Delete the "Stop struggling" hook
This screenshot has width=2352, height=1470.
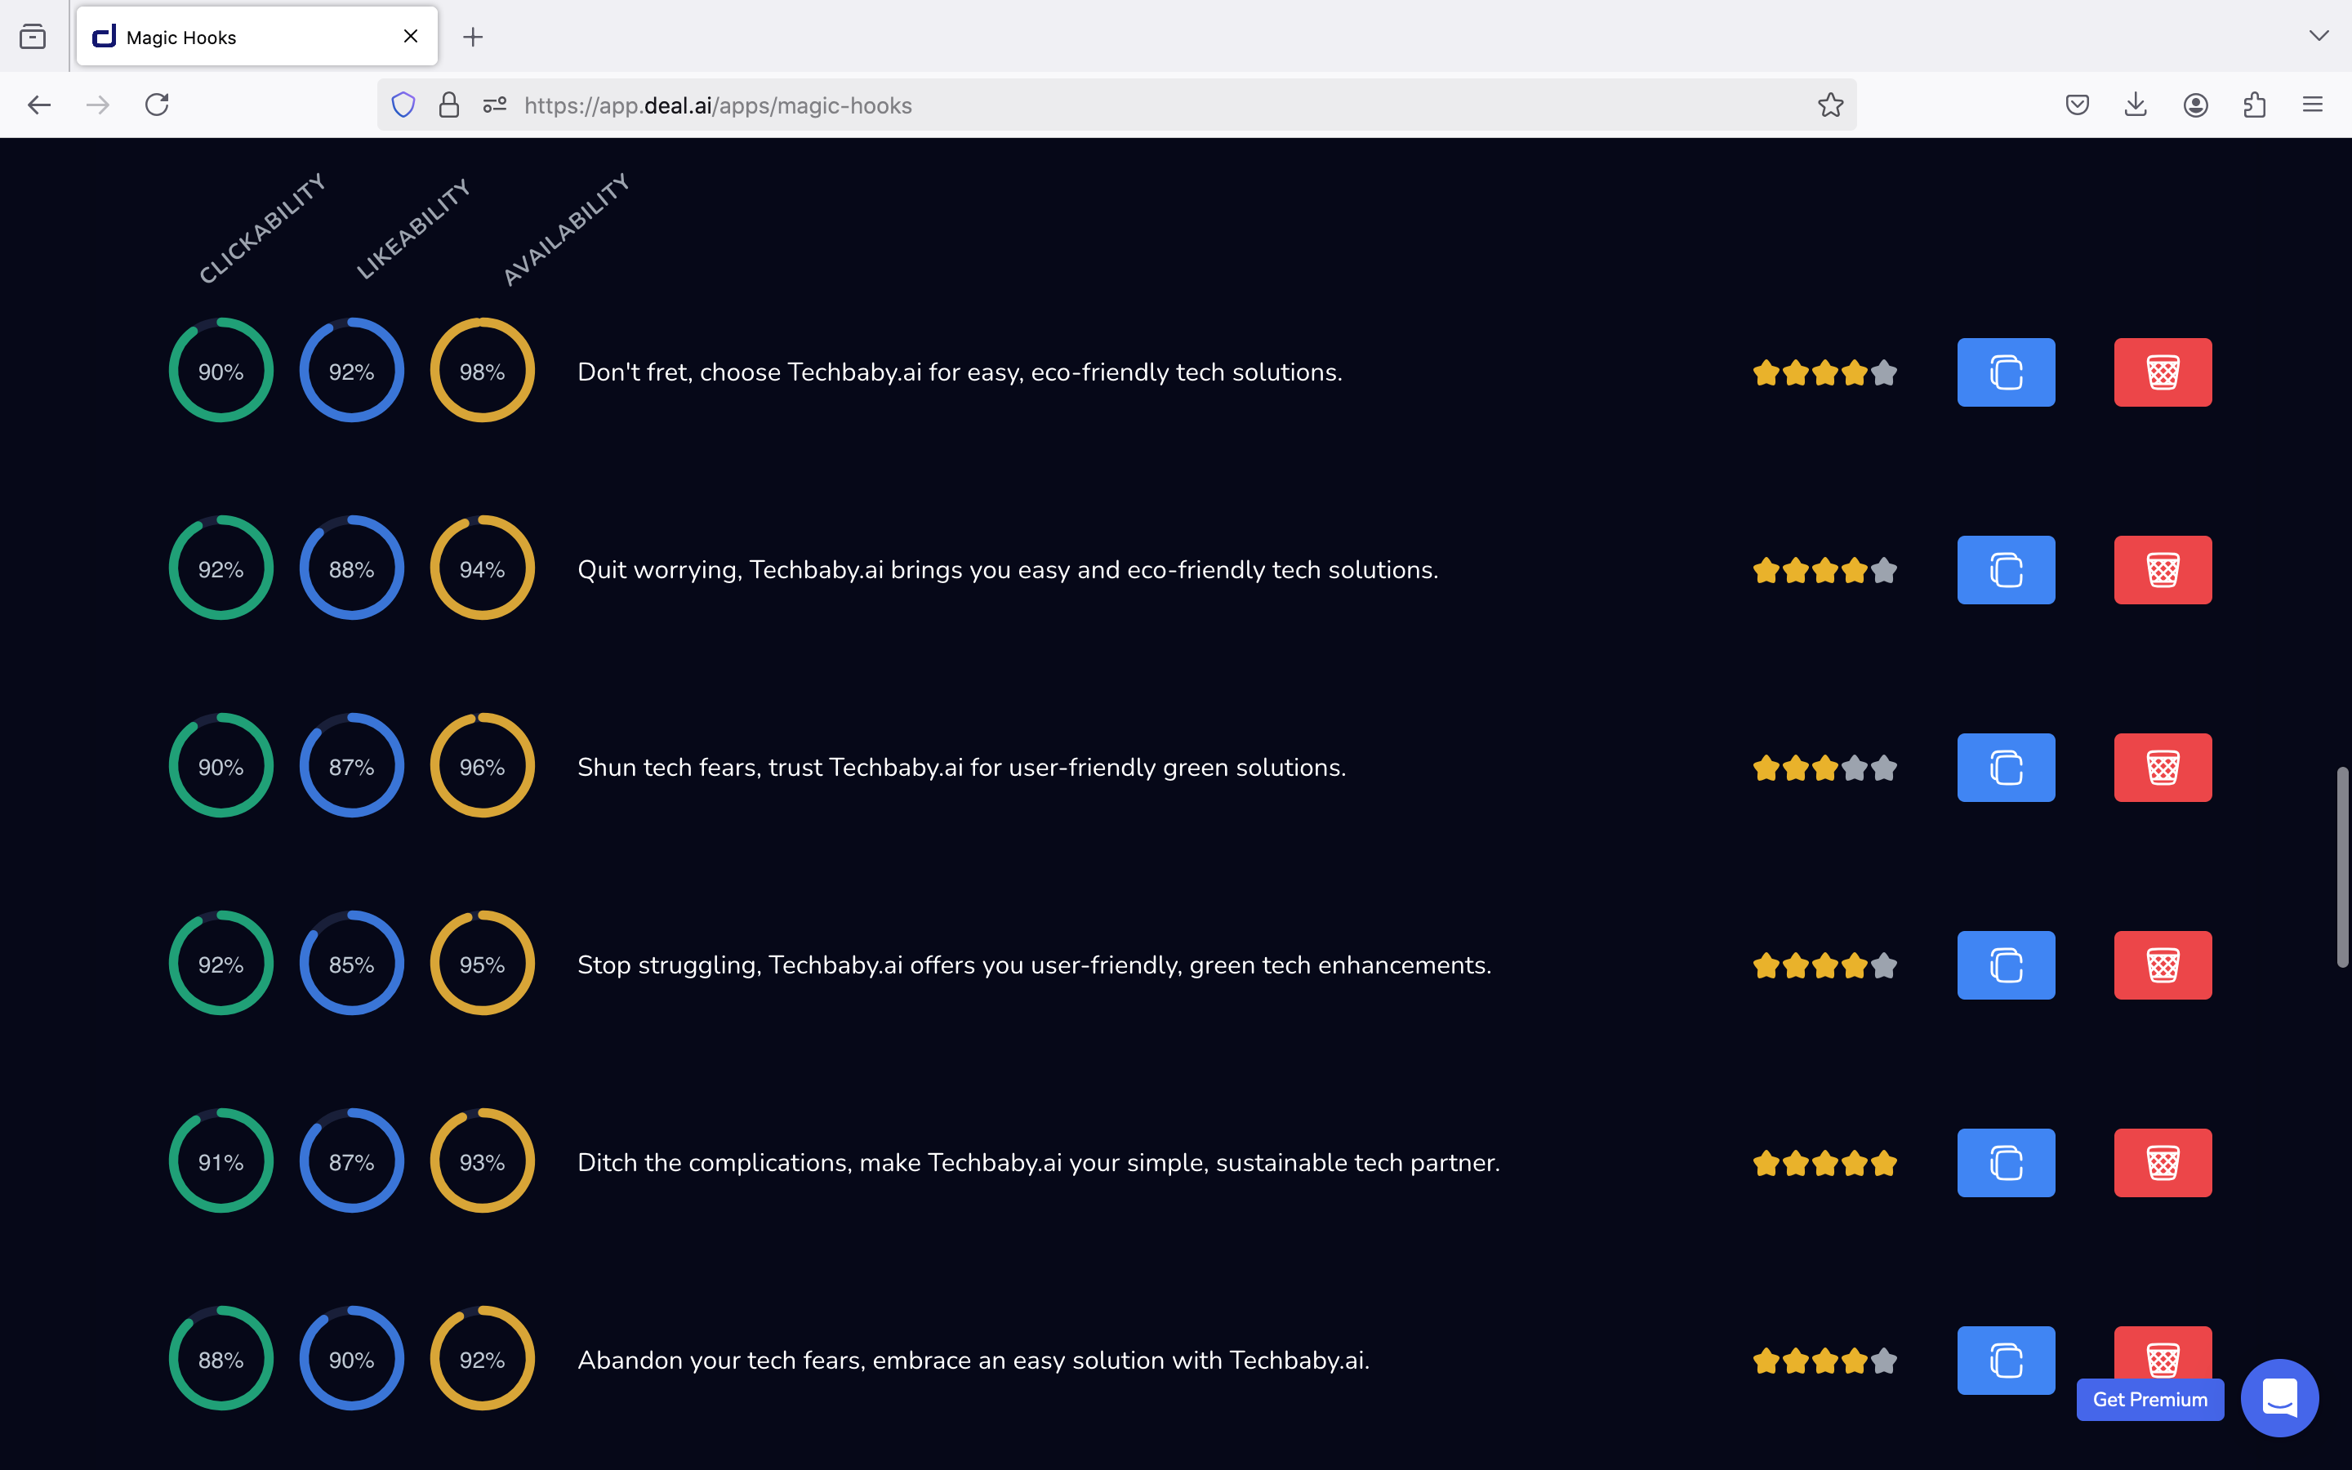(2162, 964)
